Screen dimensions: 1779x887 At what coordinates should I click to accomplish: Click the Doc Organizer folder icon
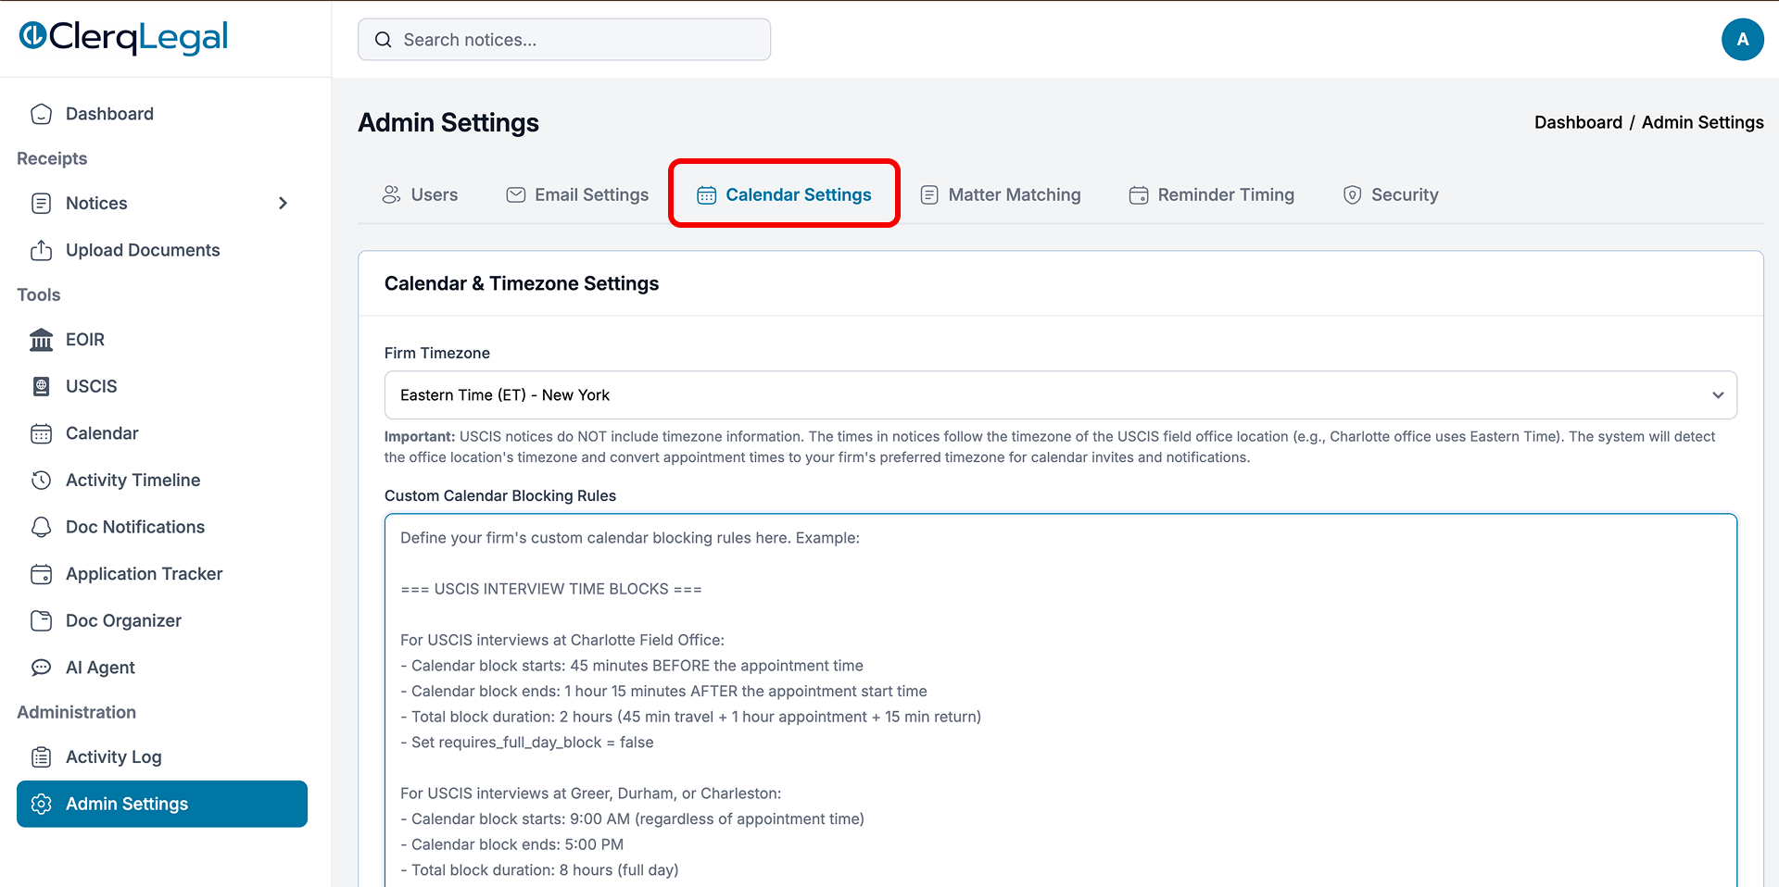coord(42,620)
